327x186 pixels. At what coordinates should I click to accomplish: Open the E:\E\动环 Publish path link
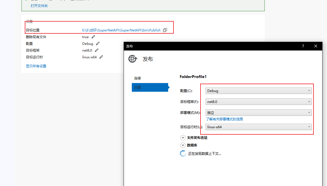tap(121, 30)
